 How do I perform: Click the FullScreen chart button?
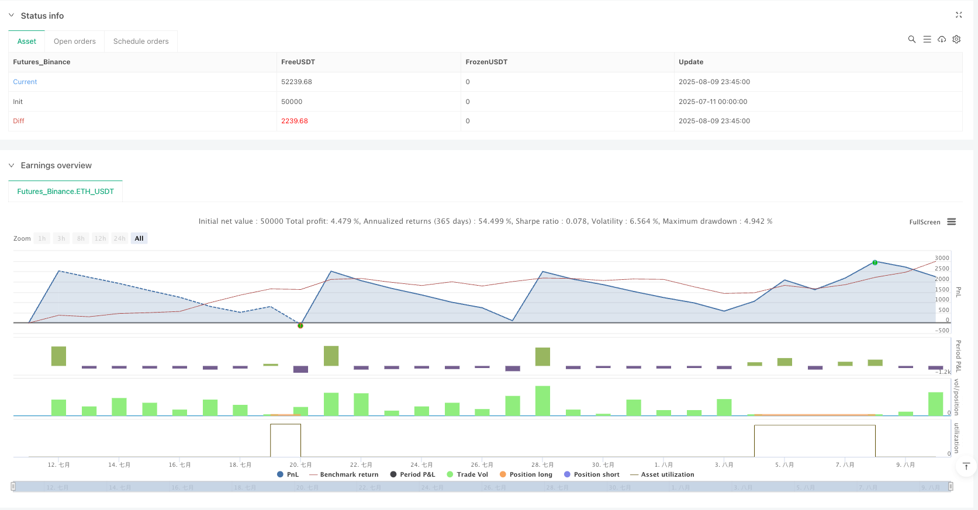(x=924, y=222)
